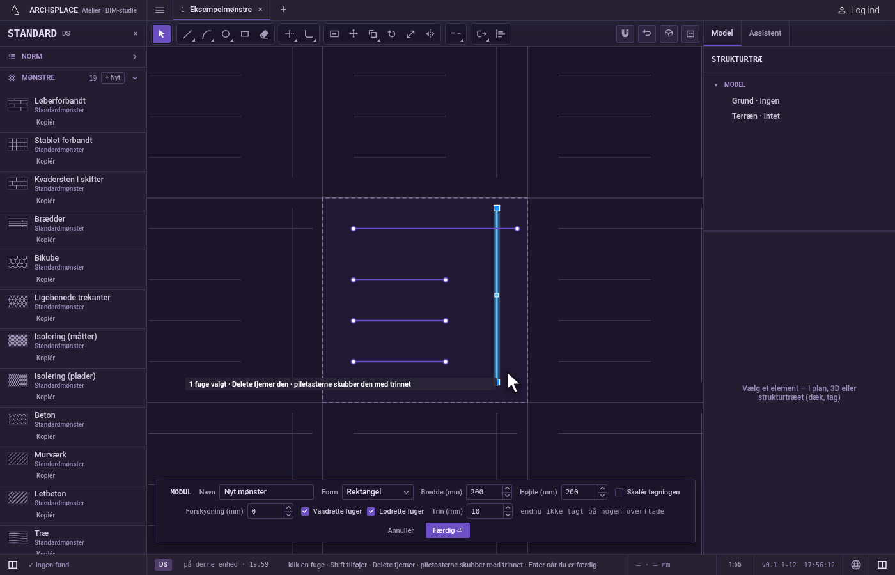Click the Log ind button
895x575 pixels.
(859, 10)
